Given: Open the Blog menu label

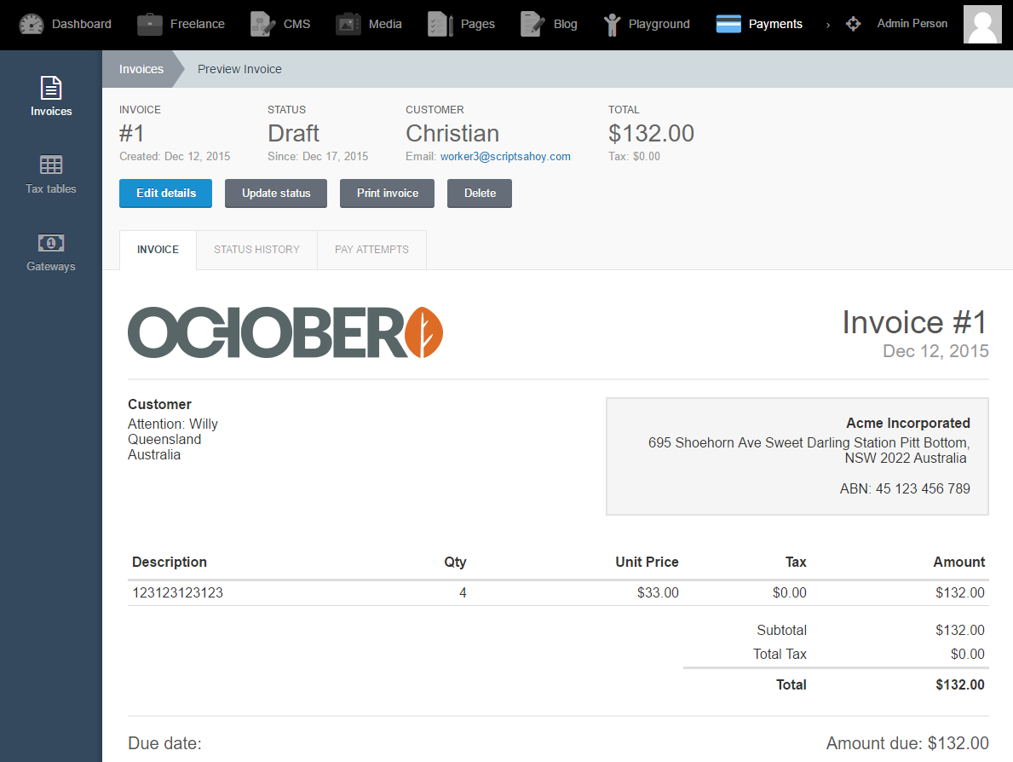Looking at the screenshot, I should point(566,24).
